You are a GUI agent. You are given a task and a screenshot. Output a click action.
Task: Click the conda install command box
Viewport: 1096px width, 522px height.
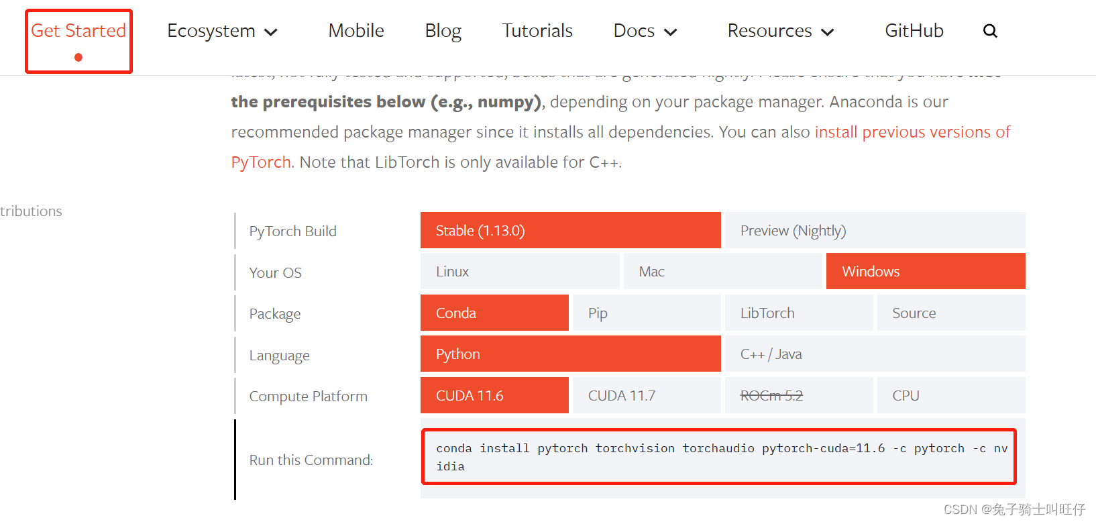coord(718,457)
